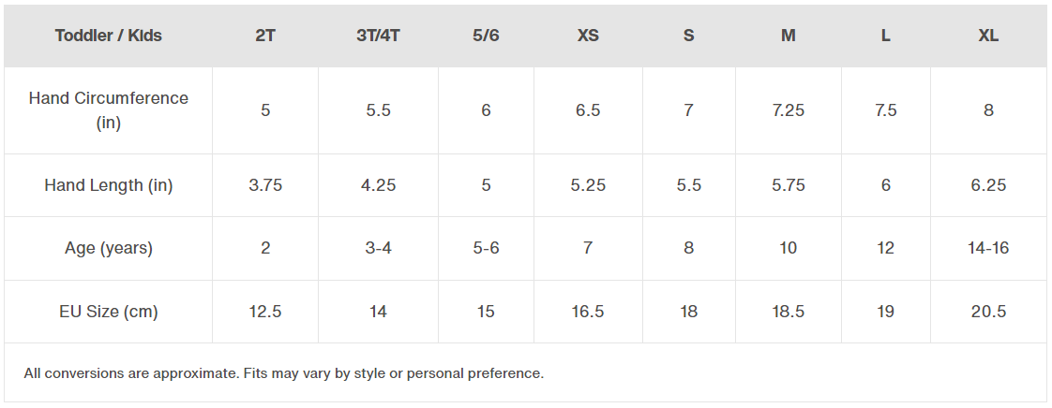Screen dimensions: 1052x408
Task: Click the 16.5 EU size value
Action: click(588, 312)
